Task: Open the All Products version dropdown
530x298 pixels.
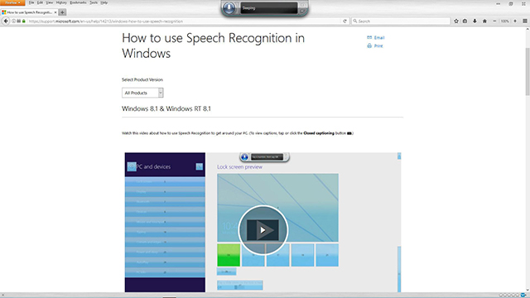Action: click(142, 93)
